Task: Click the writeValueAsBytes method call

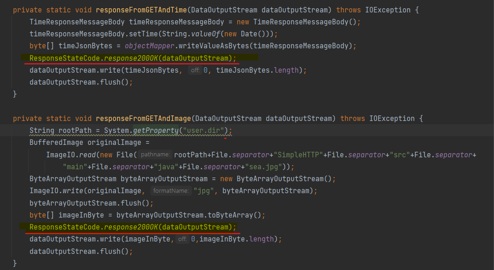Action: pos(214,46)
